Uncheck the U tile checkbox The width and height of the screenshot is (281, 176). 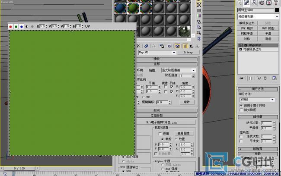click(172, 87)
